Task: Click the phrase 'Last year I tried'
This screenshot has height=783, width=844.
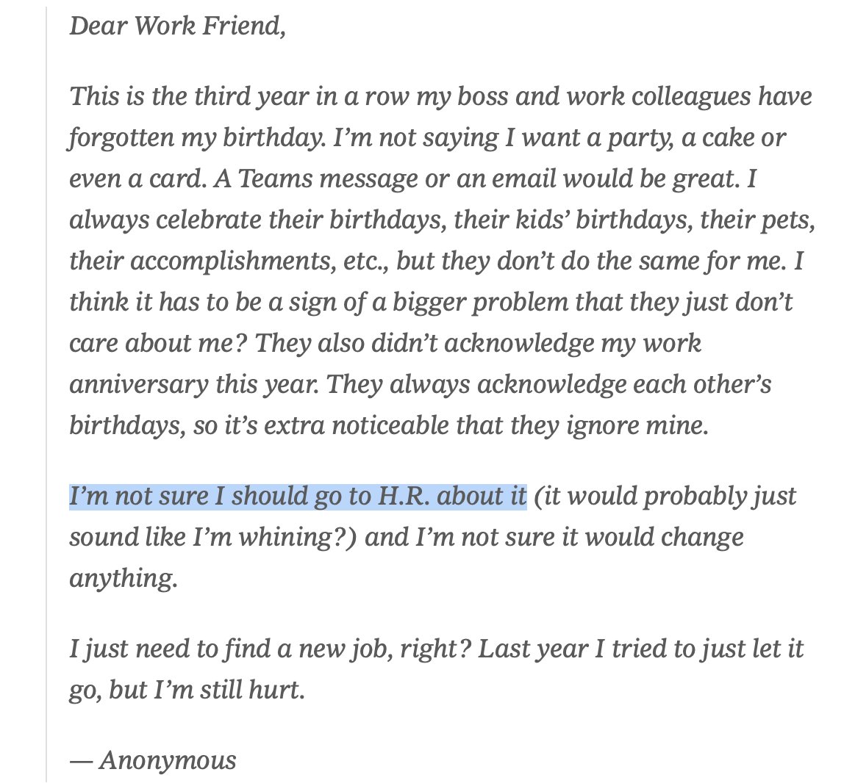Action: tap(579, 648)
